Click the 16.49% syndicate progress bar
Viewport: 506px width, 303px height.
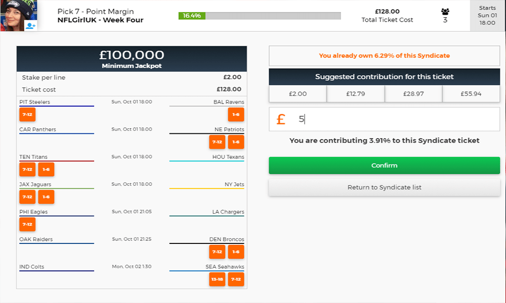tap(260, 16)
